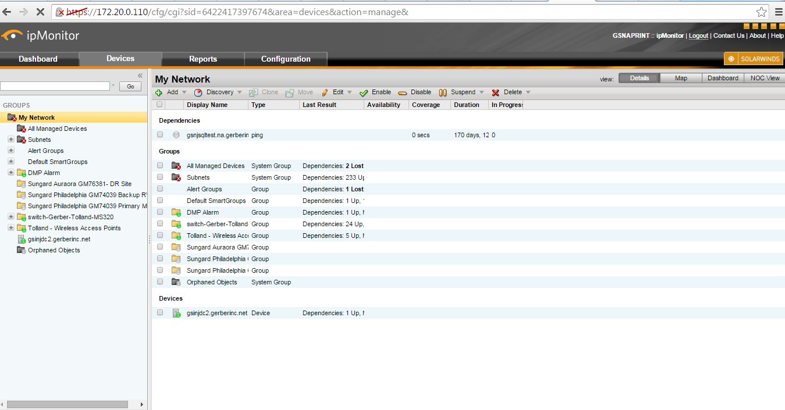Click the green Enable checkmark icon

tap(364, 92)
